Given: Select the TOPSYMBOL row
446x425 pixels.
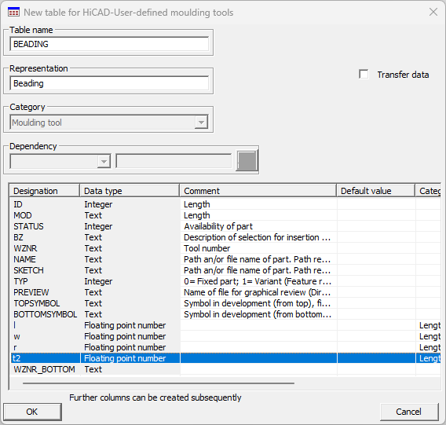Looking at the screenshot, I should tap(225, 303).
